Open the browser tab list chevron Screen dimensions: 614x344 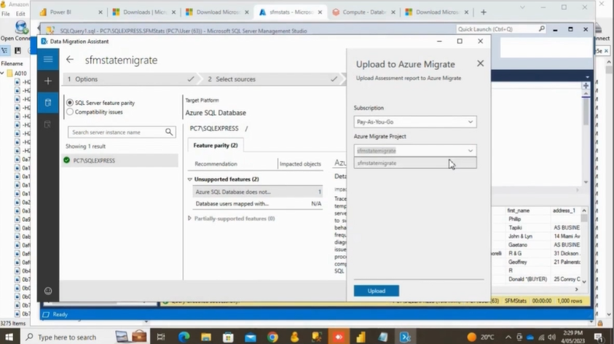[x=522, y=7]
